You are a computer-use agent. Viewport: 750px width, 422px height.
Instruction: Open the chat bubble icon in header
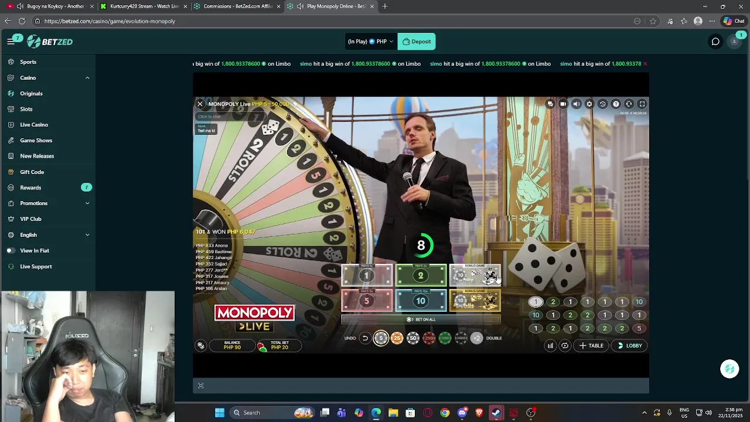(715, 42)
